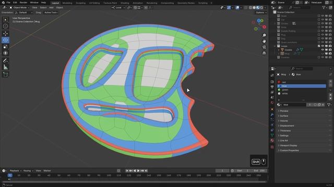
Task: Click the Blender logo icon
Action: tap(3, 3)
